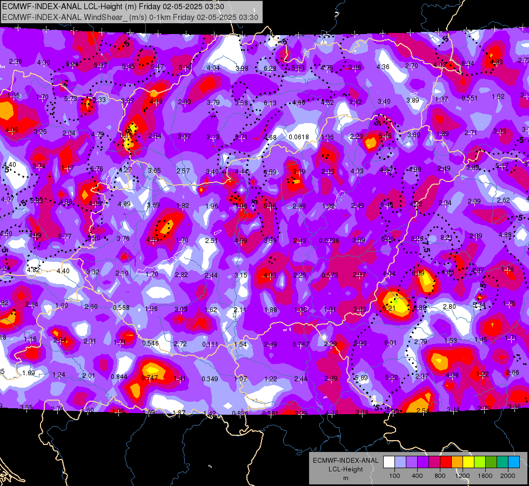Select the wind shear value 5.69
This screenshot has height=486, width=529.
point(361,378)
